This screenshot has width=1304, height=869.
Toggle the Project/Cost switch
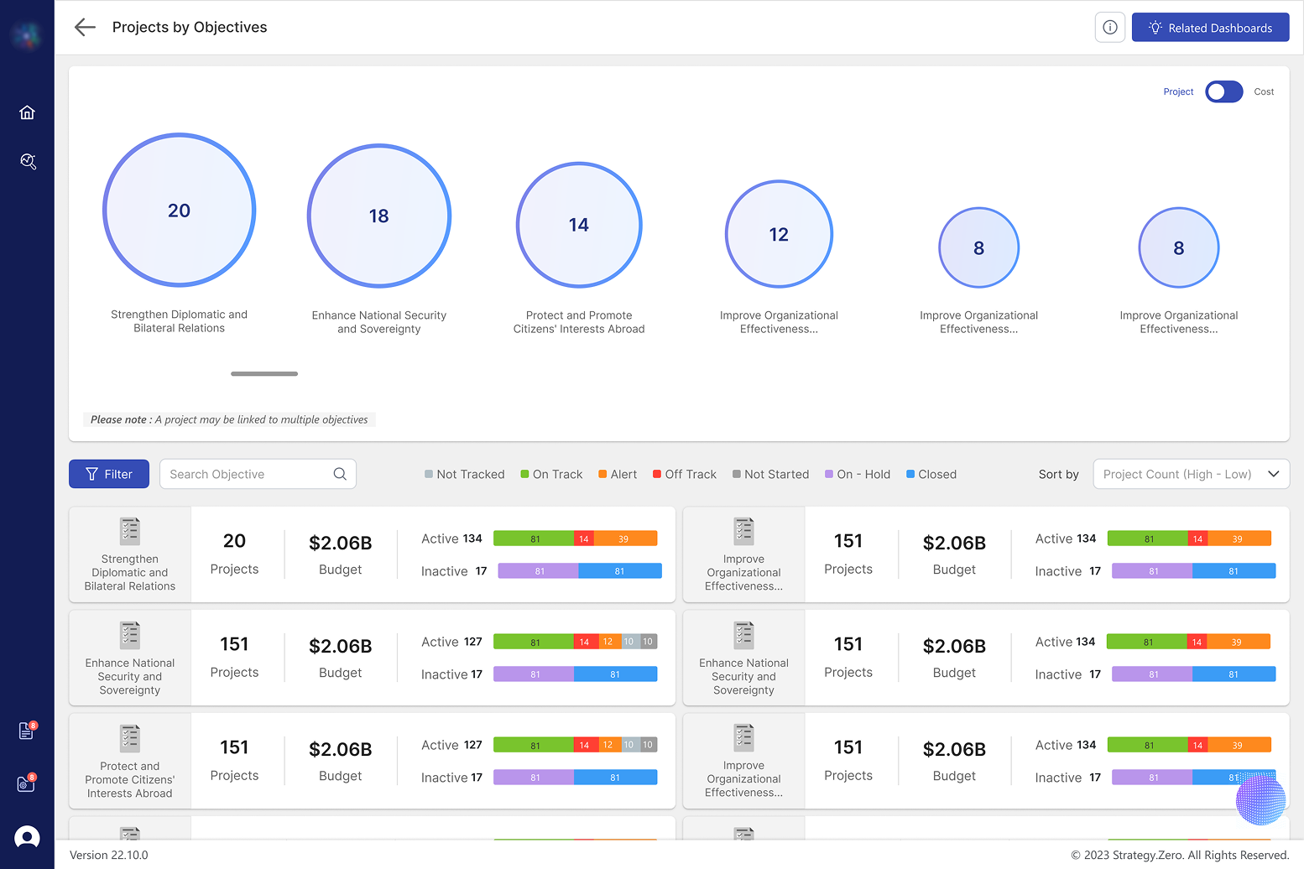click(1223, 92)
